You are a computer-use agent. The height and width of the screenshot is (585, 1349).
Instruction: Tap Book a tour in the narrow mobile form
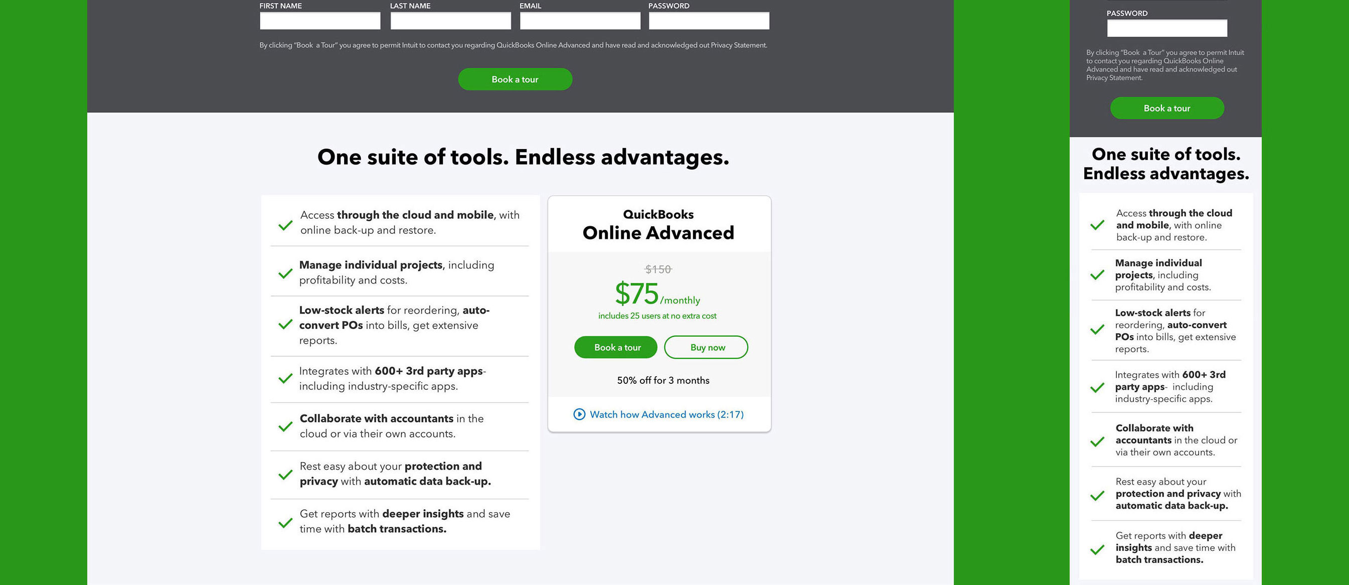pos(1167,108)
